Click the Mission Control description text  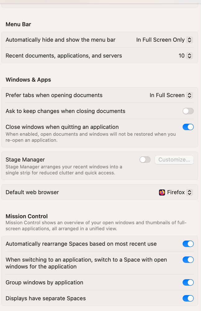96,226
